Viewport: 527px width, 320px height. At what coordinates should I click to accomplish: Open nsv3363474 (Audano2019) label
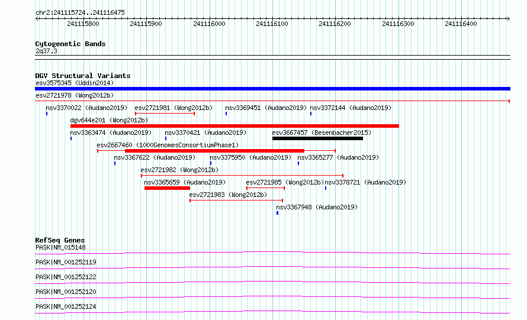tap(111, 132)
